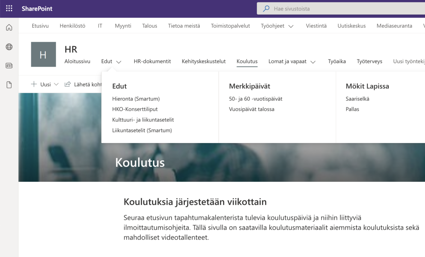Open the Pallas link under Mökit Lapissa
This screenshot has width=425, height=257.
(x=352, y=109)
